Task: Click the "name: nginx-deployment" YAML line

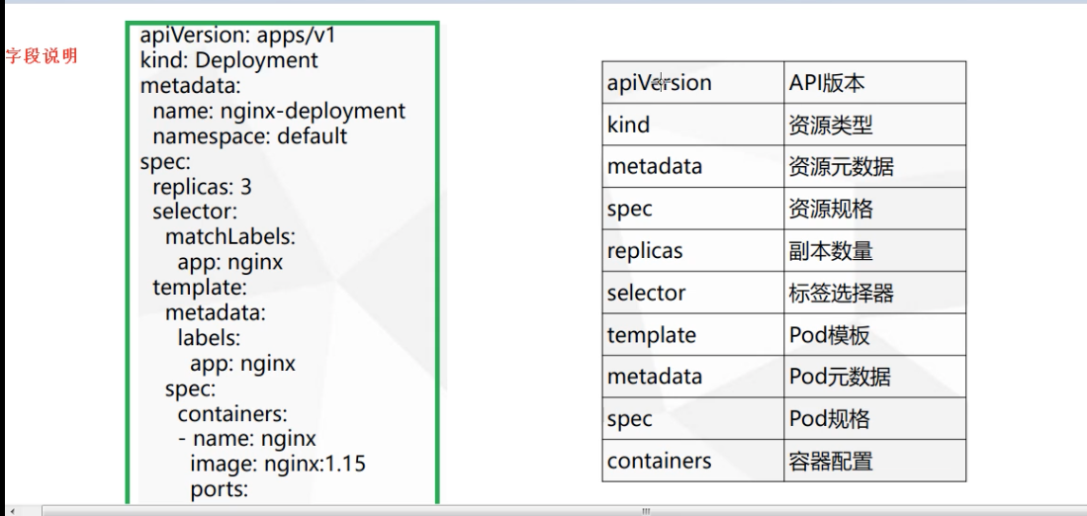Action: tap(278, 111)
